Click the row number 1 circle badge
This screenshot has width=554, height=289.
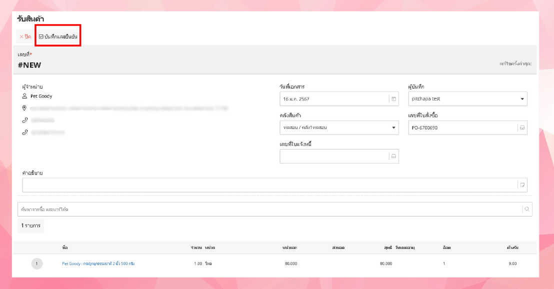click(37, 263)
